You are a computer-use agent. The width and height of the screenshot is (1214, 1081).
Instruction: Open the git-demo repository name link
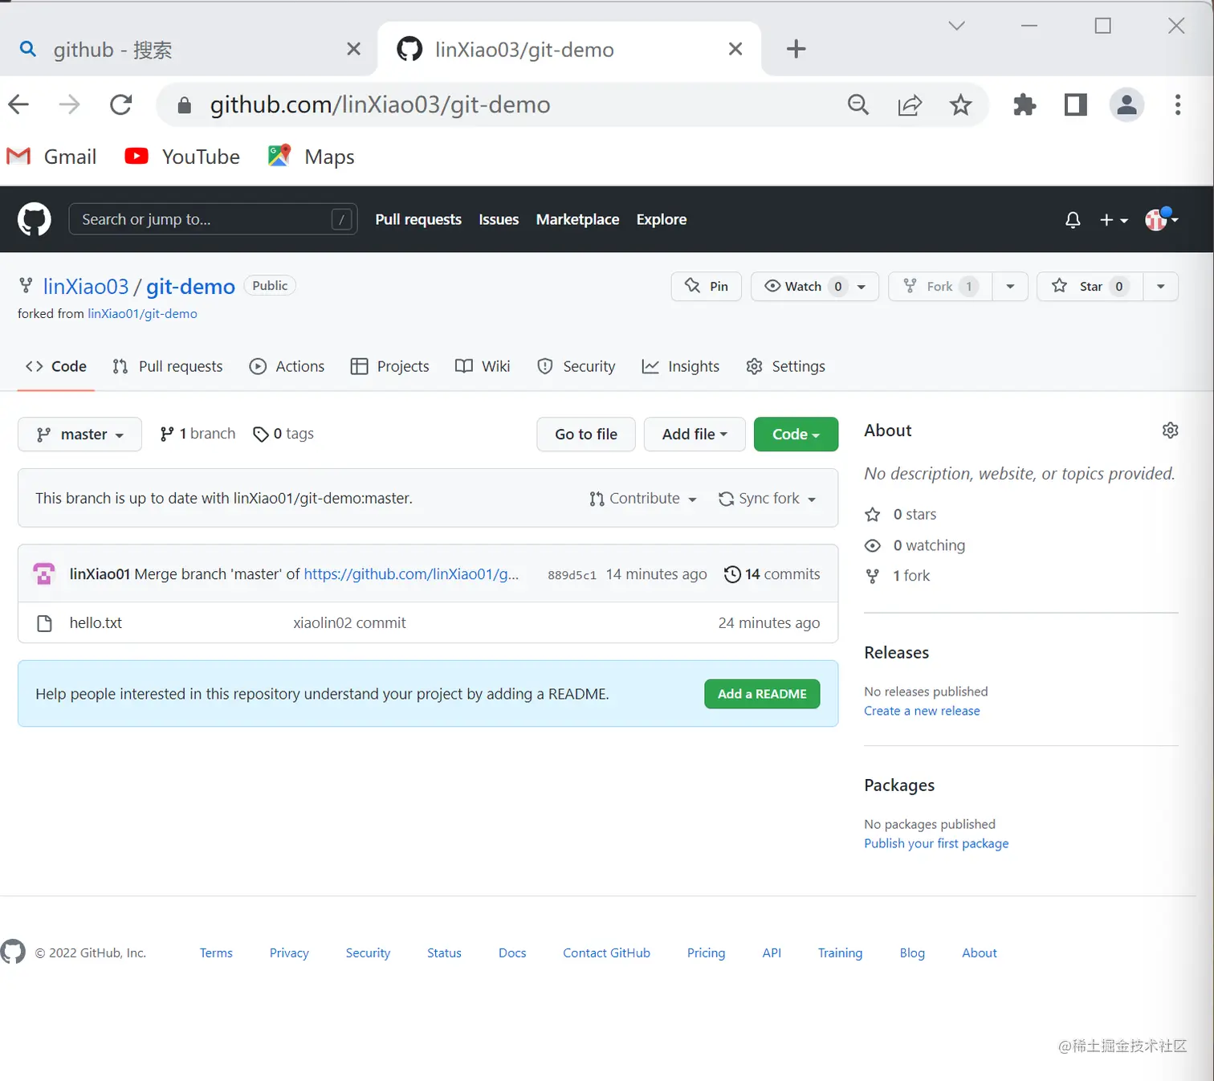190,287
